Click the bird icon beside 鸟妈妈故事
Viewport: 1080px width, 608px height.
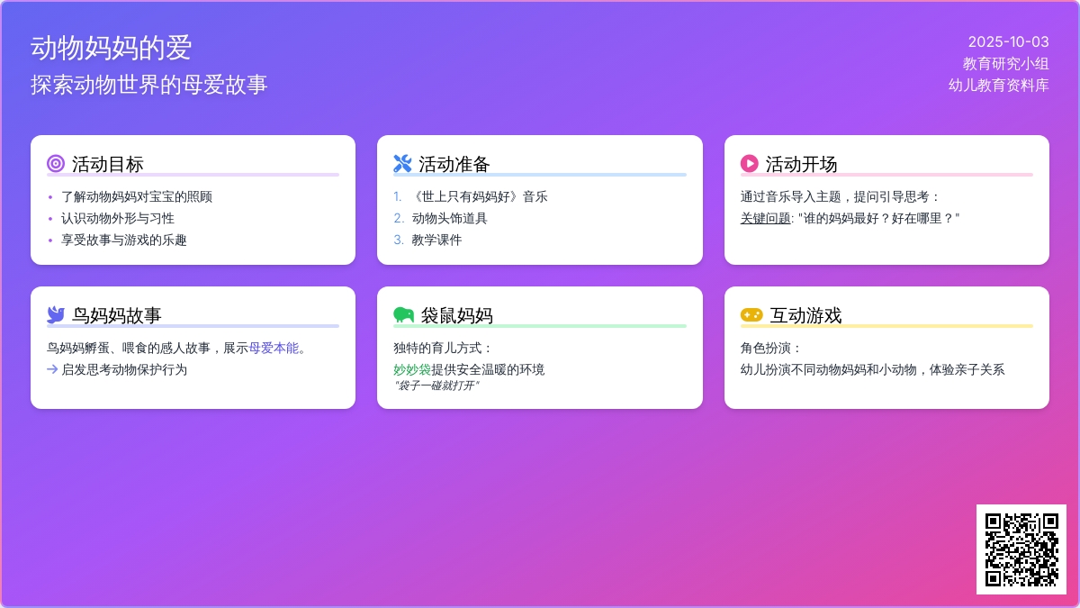tap(56, 315)
